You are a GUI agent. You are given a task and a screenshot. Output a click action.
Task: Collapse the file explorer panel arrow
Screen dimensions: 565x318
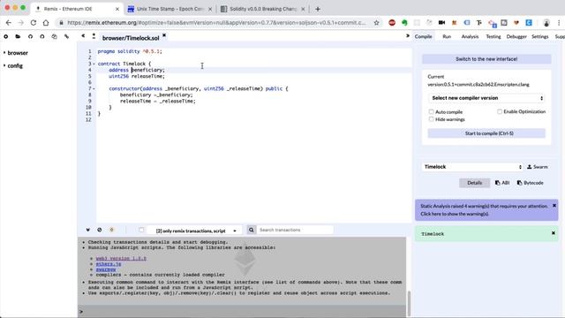pyautogui.click(x=83, y=36)
